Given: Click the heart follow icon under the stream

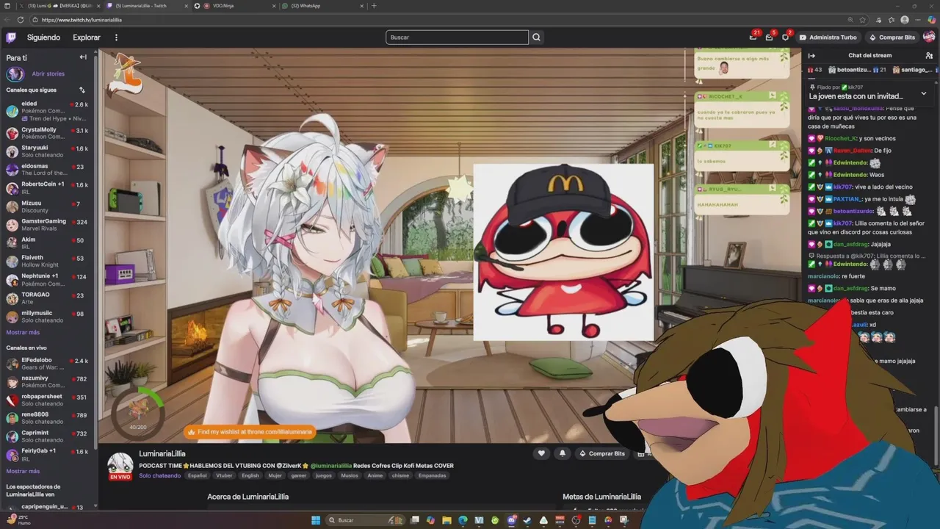Looking at the screenshot, I should point(541,453).
